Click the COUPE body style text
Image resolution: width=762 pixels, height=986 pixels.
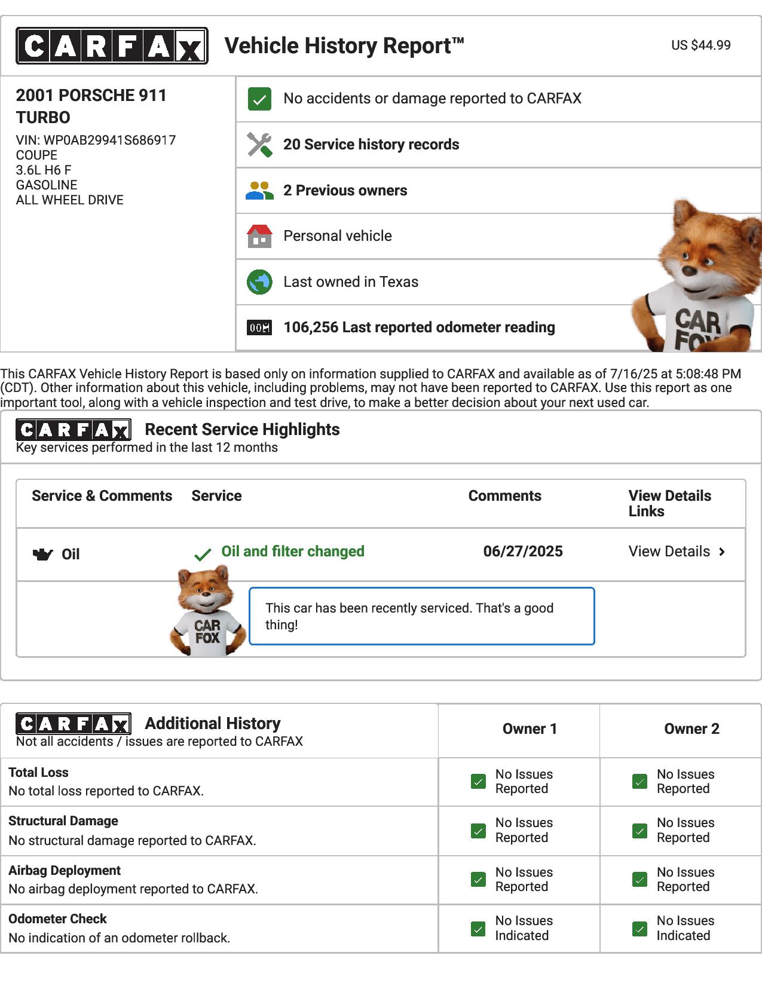[36, 155]
